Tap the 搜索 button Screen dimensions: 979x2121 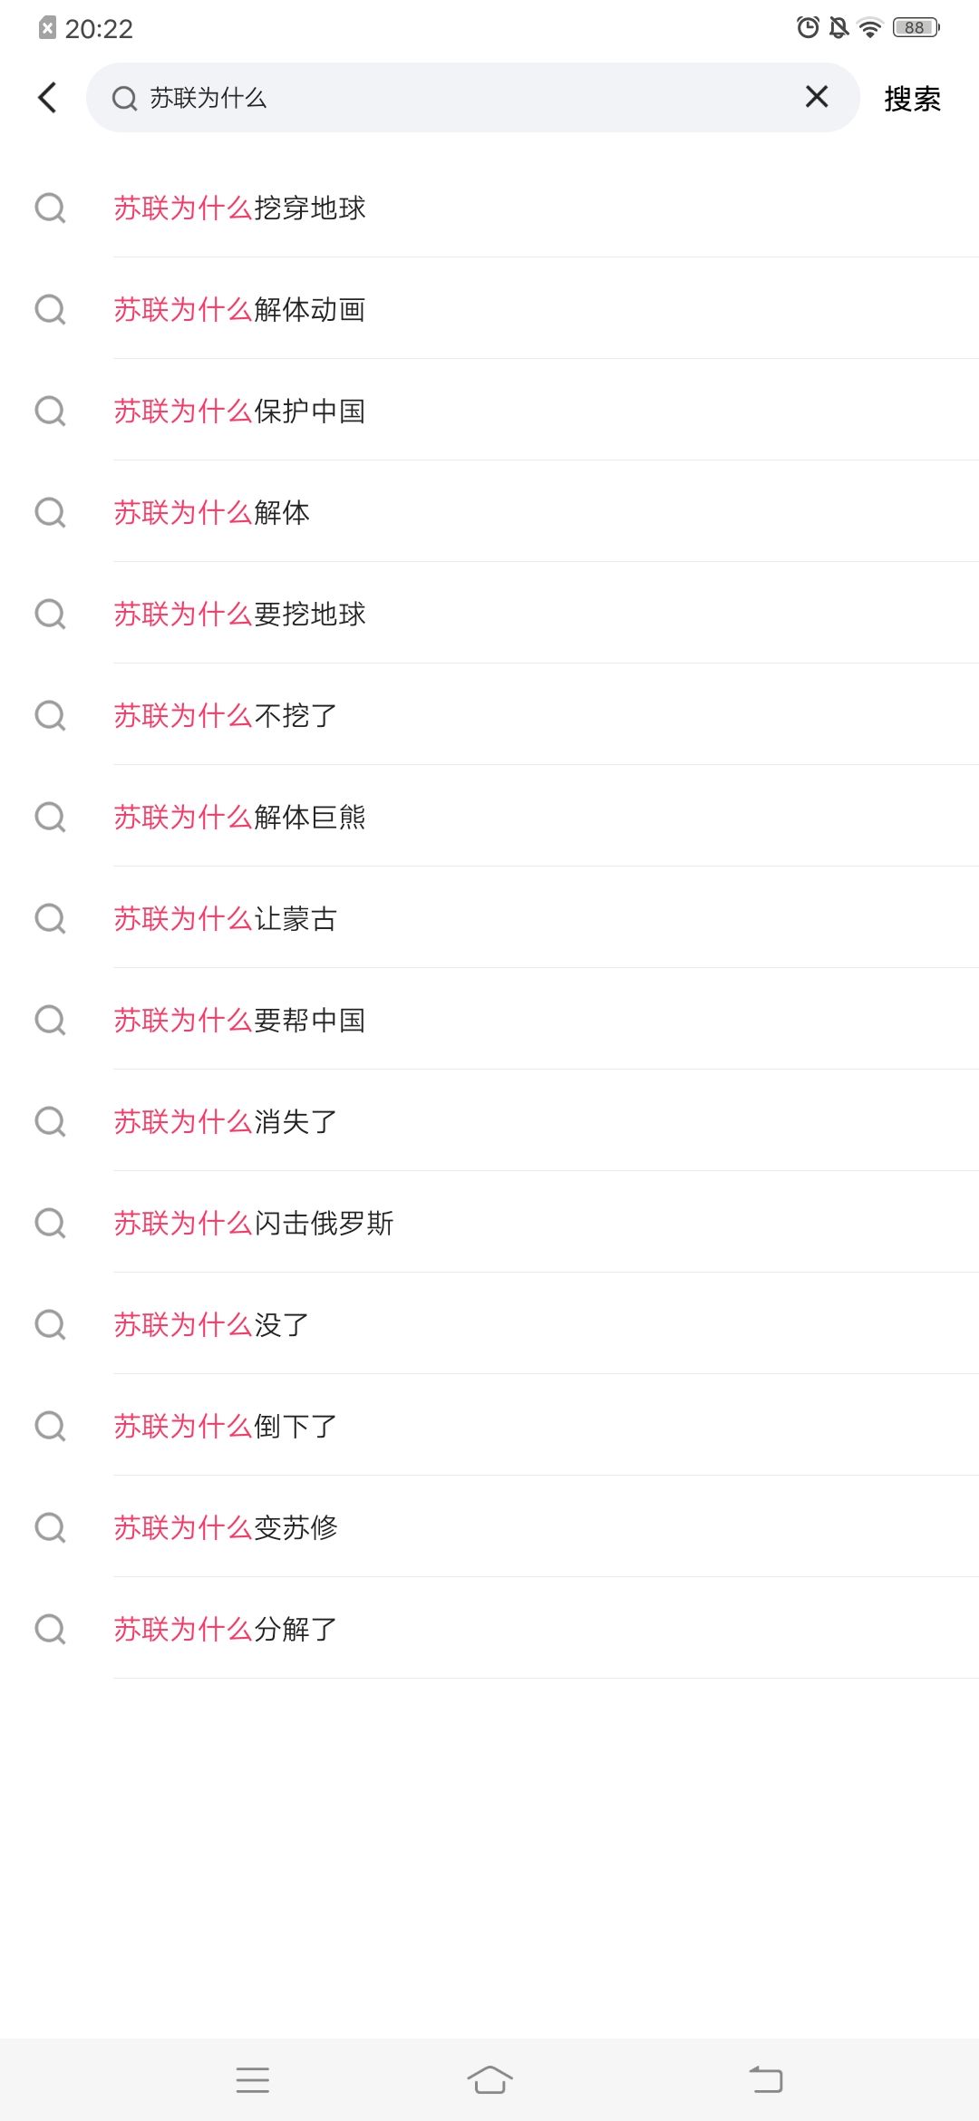click(x=912, y=99)
